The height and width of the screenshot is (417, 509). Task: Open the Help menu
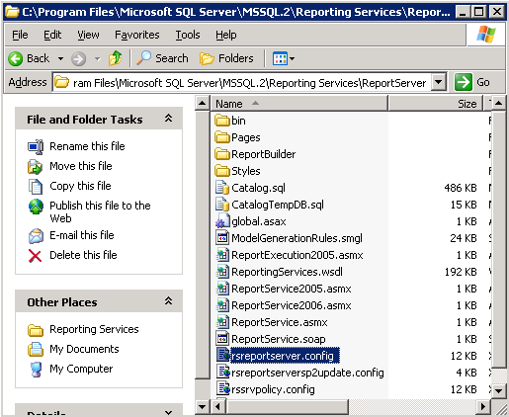(226, 35)
